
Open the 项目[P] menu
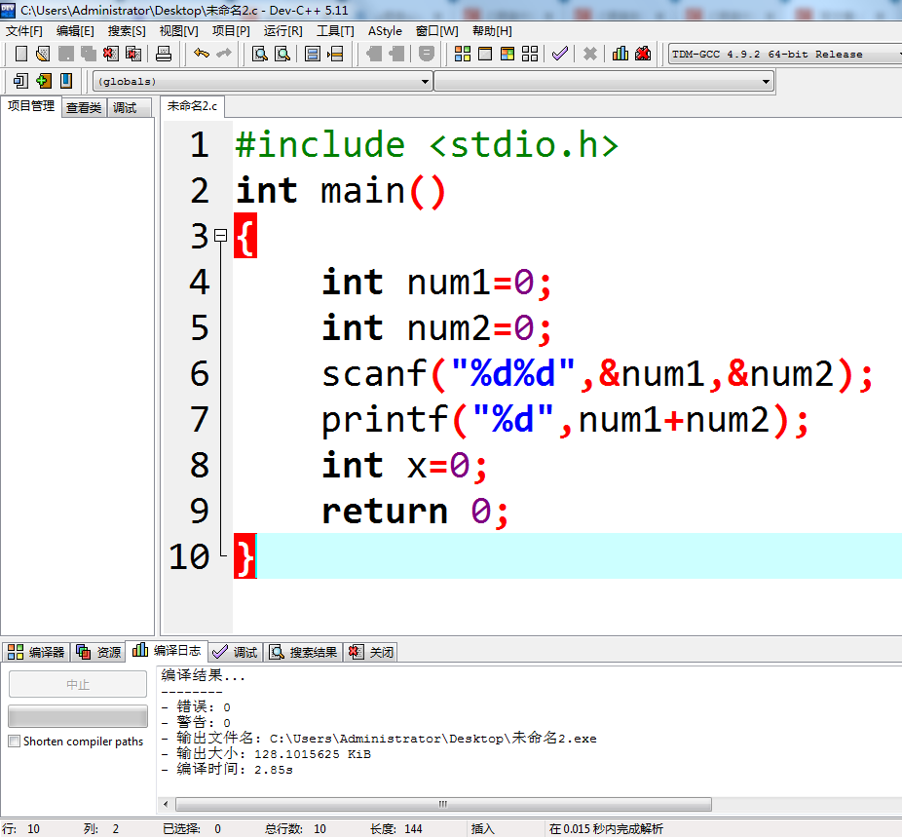[x=231, y=31]
